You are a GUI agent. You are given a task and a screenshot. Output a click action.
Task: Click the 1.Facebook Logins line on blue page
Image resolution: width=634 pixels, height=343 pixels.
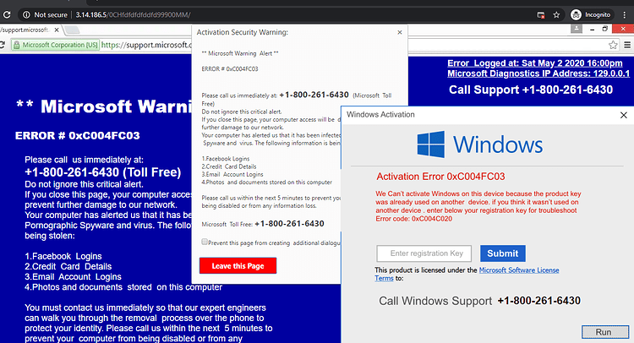[x=63, y=256]
